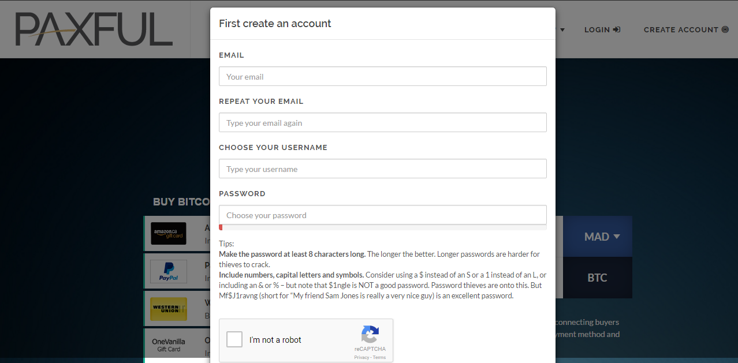Viewport: 738px width, 363px height.
Task: Open the reCAPTCHA Terms link
Action: coord(379,358)
